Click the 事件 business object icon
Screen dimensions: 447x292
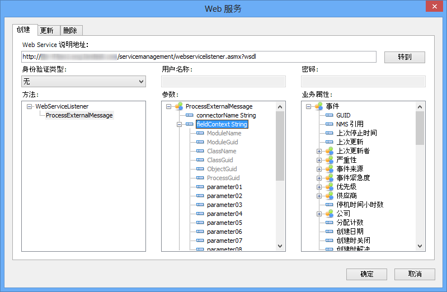[318, 106]
